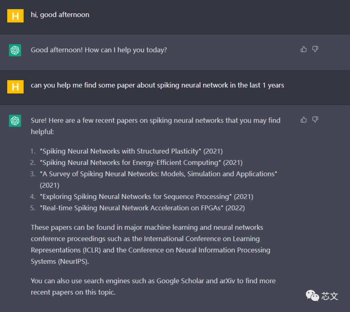
Task: Click the WeChat watermark icon
Action: pos(312,295)
